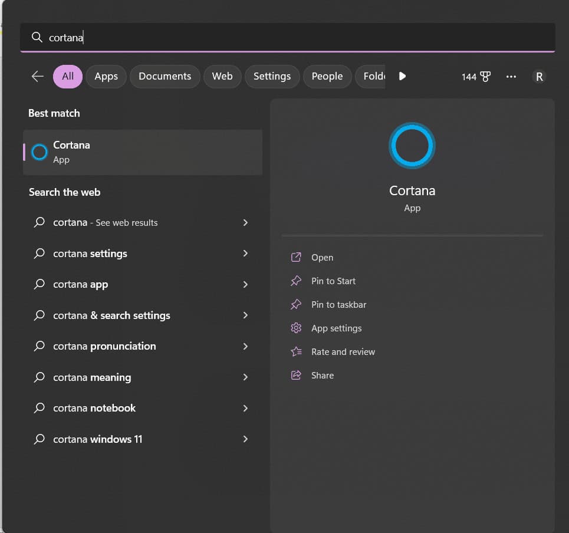Show more filter tabs with play arrow

(402, 76)
